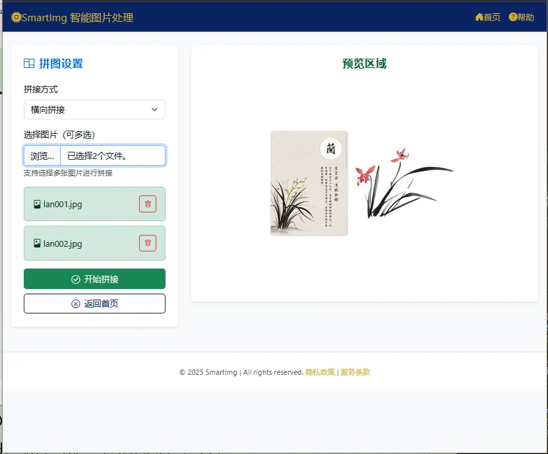Click the image icon beside lan001.jpg
The height and width of the screenshot is (454, 548).
[x=37, y=204]
